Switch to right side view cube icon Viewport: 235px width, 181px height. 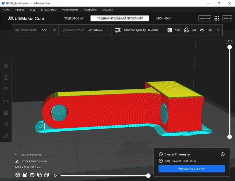47,175
